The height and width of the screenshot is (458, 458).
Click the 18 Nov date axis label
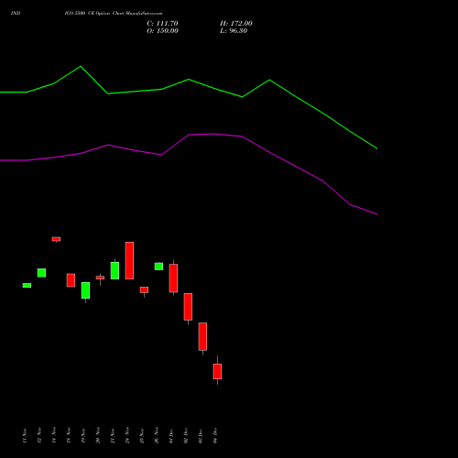click(69, 435)
